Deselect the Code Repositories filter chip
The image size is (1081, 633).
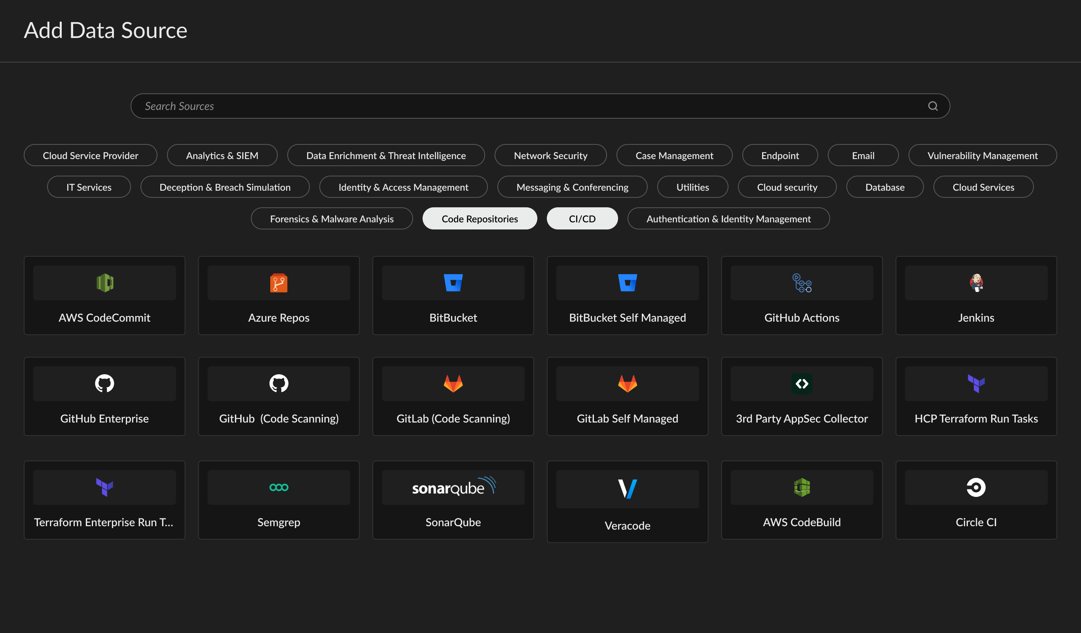point(479,219)
